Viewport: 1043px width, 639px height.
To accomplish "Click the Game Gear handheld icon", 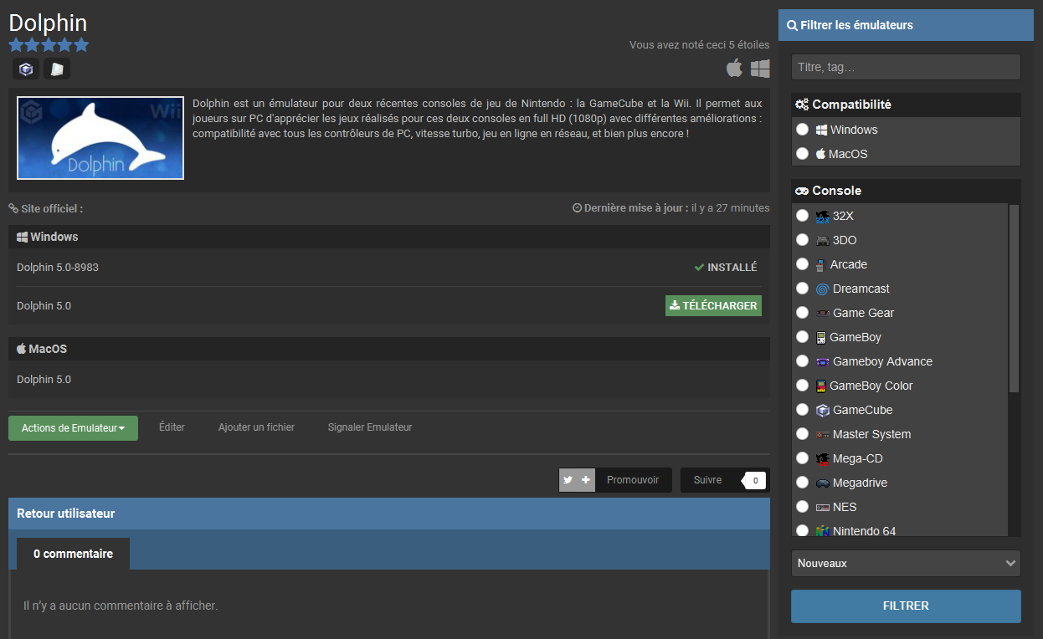I will pyautogui.click(x=822, y=313).
